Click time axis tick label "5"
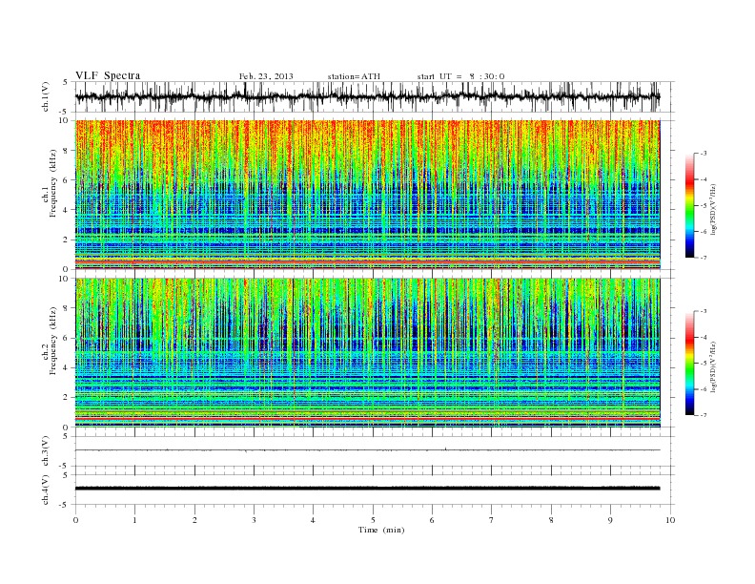The image size is (755, 584). click(x=373, y=520)
